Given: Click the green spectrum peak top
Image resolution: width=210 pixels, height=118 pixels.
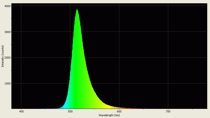Looking at the screenshot, I should [77, 10].
